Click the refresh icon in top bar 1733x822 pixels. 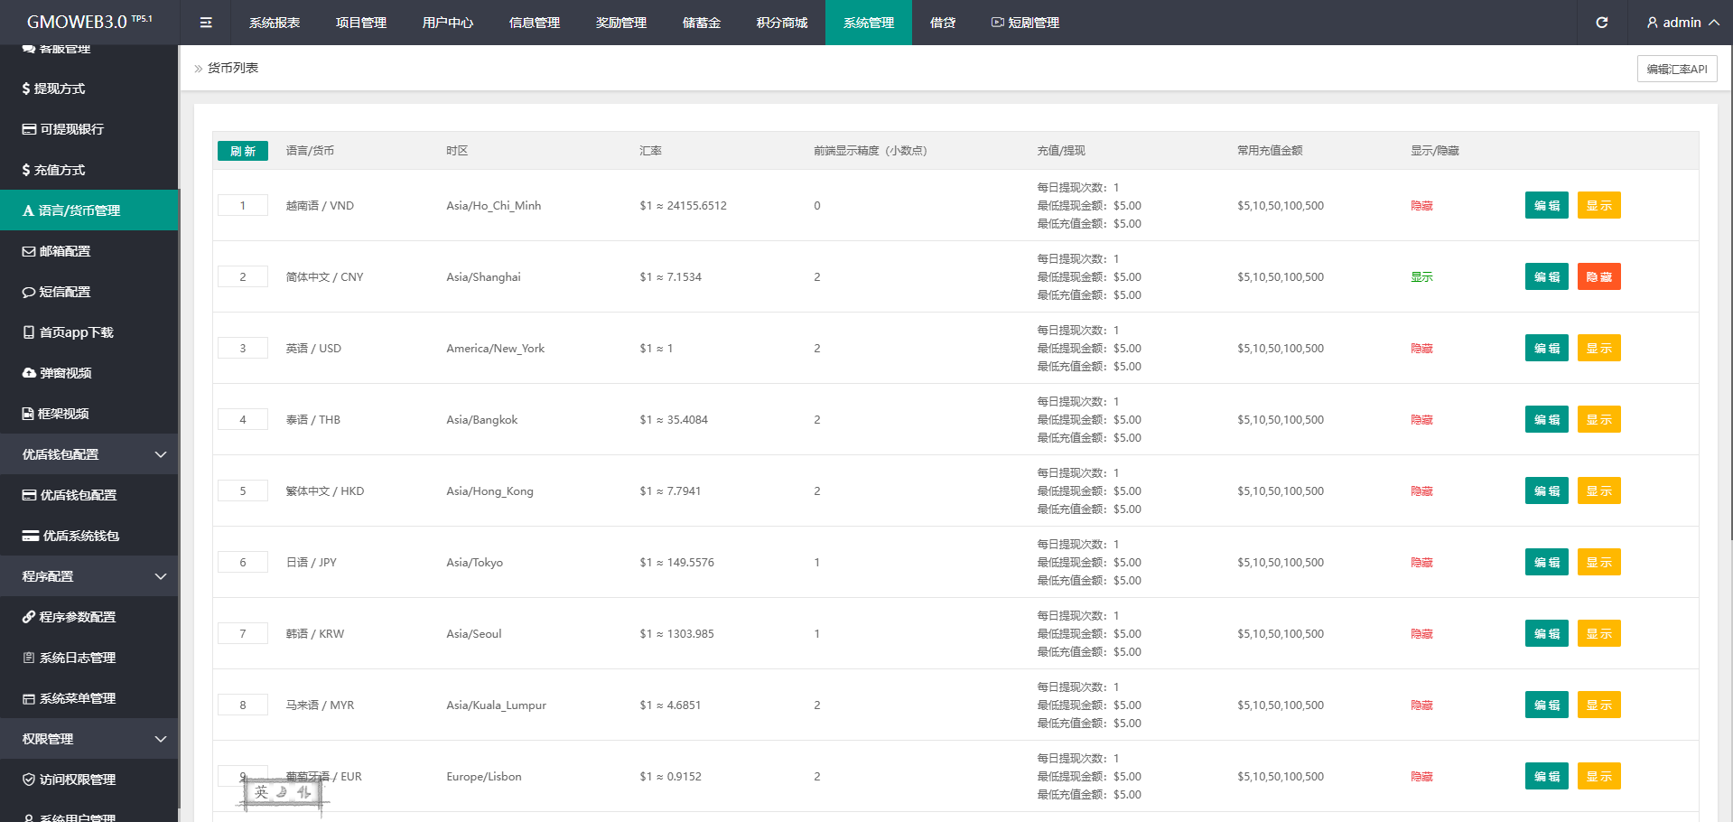[x=1601, y=23]
